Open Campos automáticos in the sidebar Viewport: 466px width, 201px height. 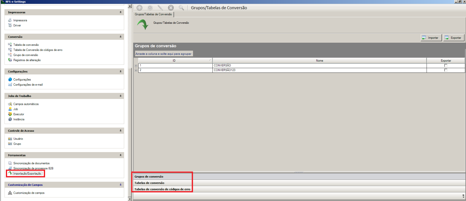coord(26,104)
